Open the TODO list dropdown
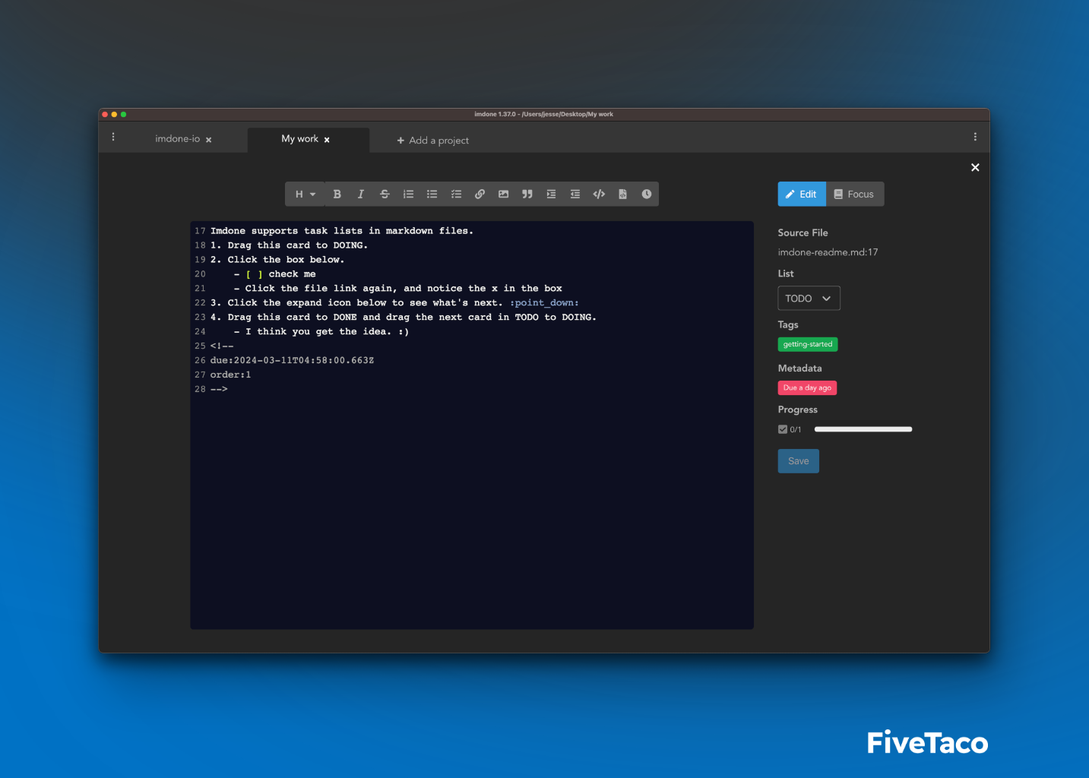The image size is (1089, 778). click(x=809, y=299)
